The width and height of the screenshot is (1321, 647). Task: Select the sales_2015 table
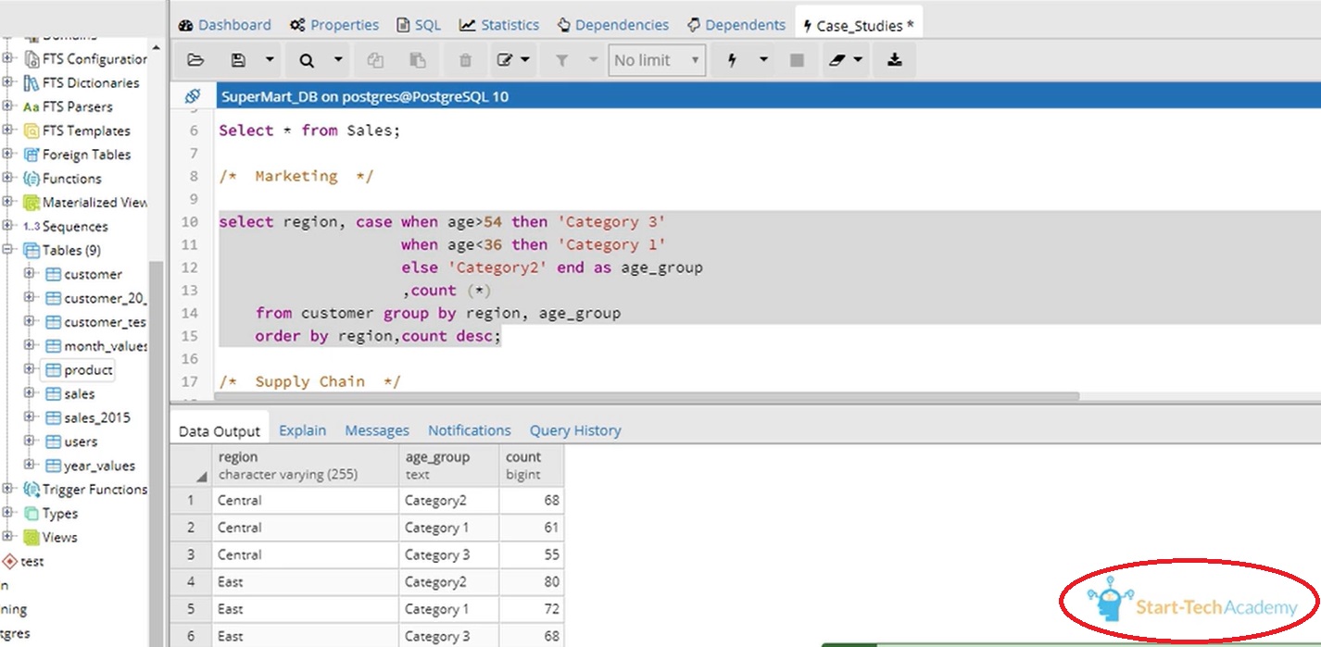(x=97, y=417)
